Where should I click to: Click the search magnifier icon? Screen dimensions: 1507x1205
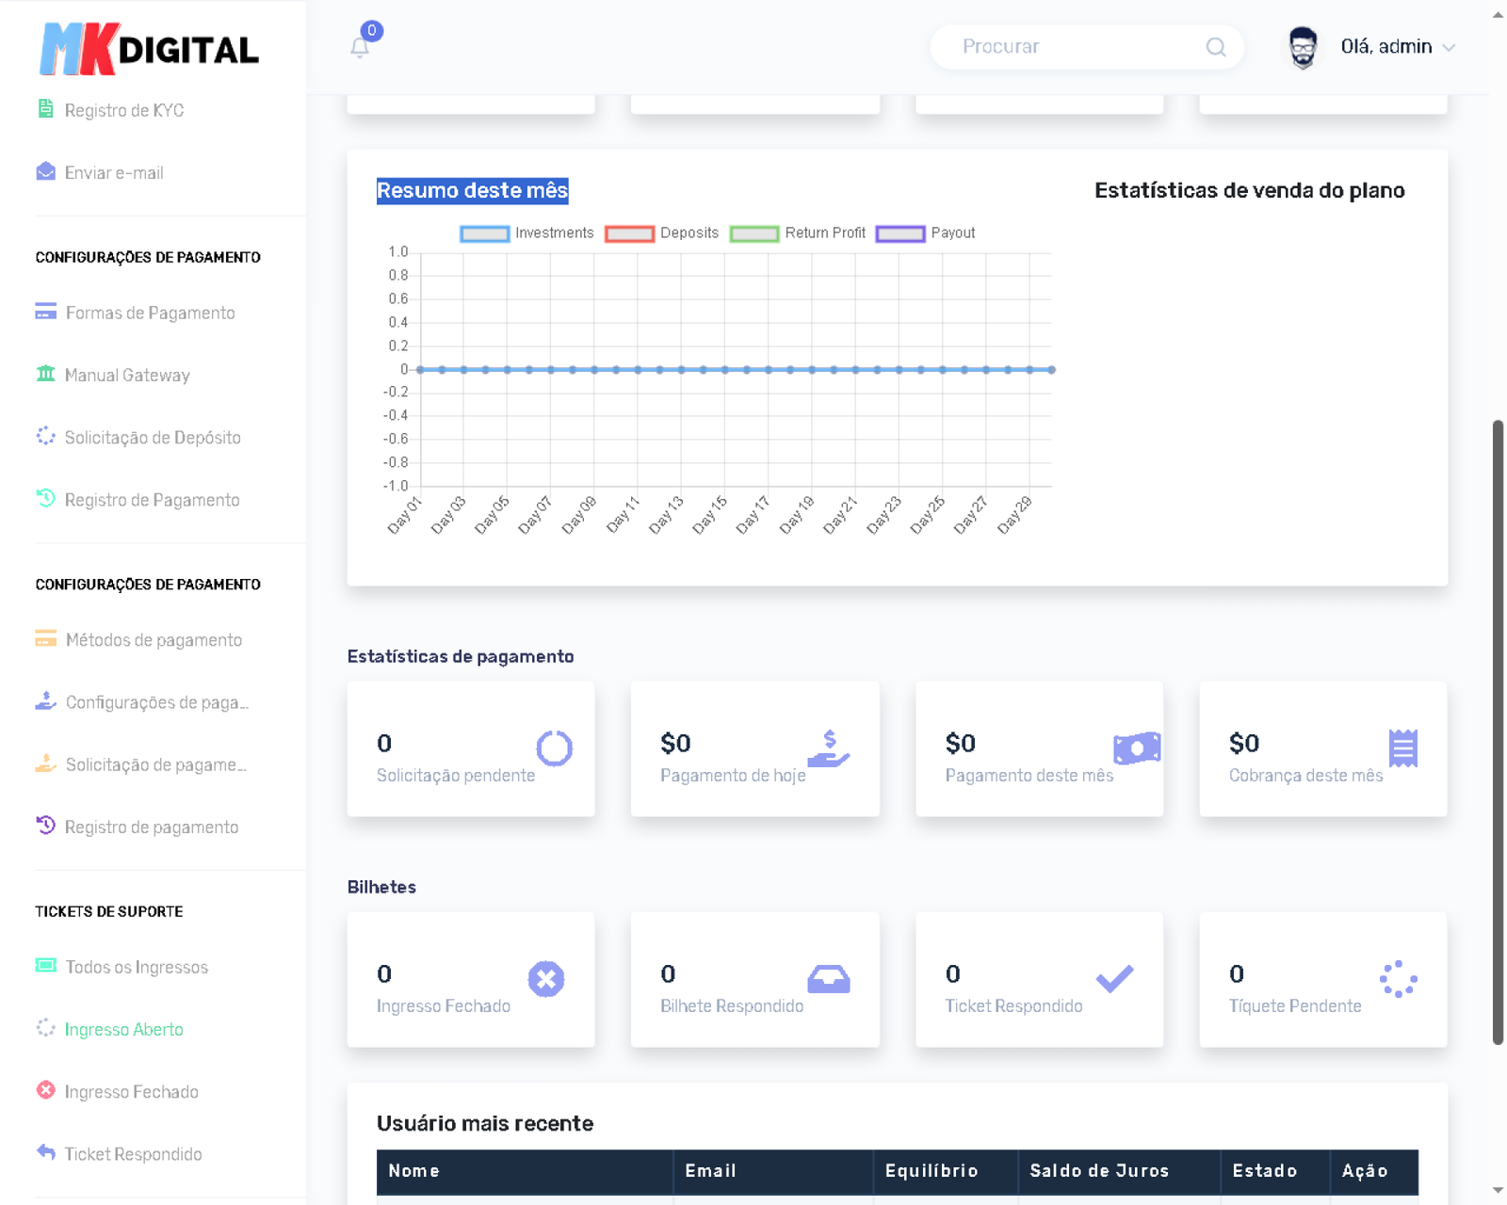pos(1216,47)
